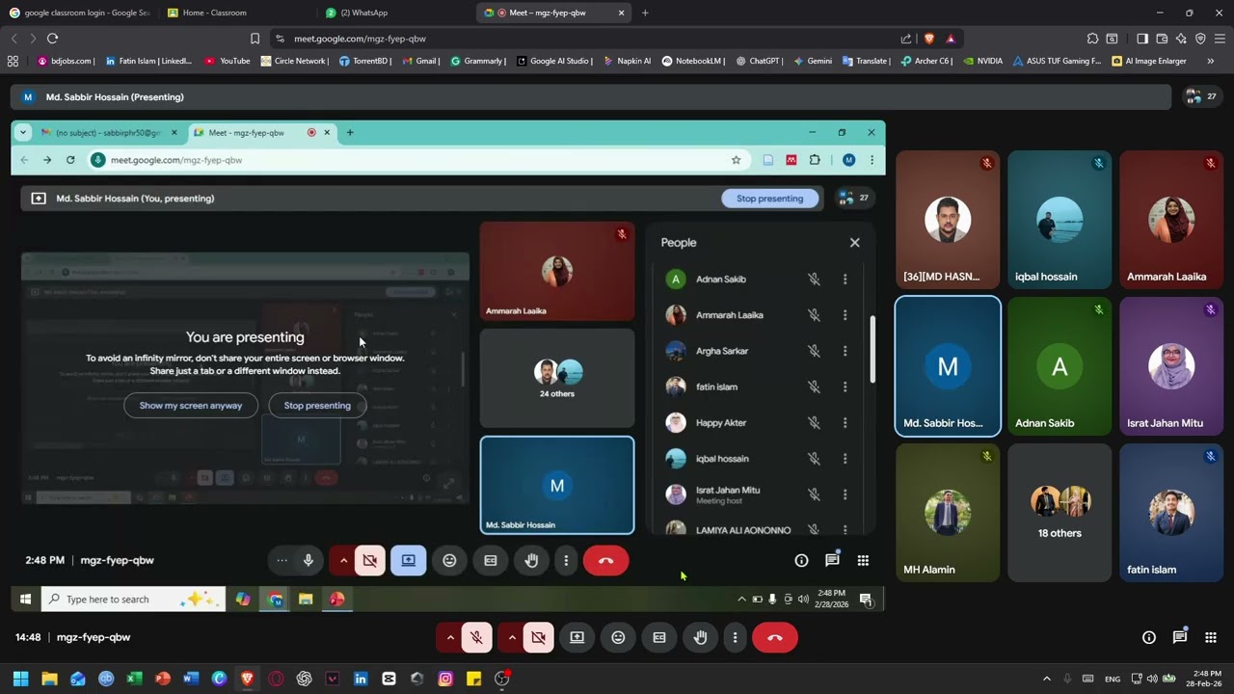Click Show my screen anyway button

click(191, 406)
